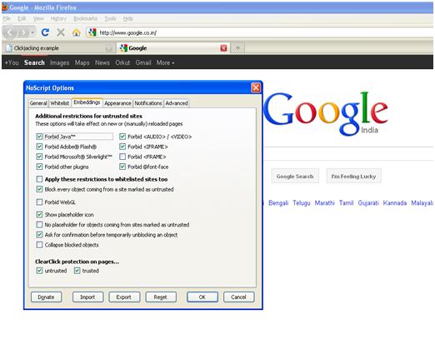This screenshot has width=435, height=349.
Task: Click the Donate button
Action: point(46,297)
